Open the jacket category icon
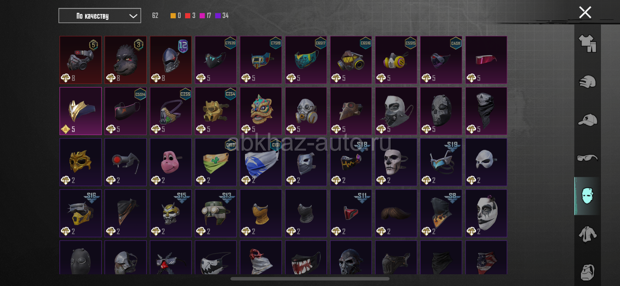 (587, 234)
